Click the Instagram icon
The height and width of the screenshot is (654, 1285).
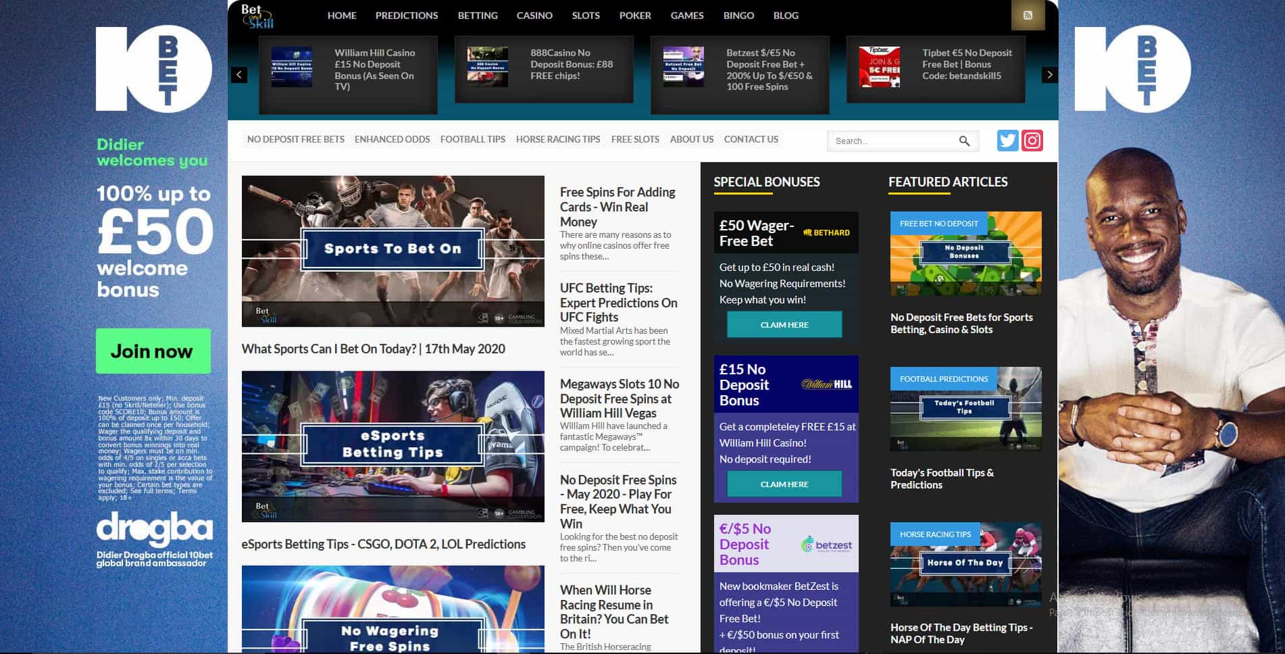coord(1032,141)
